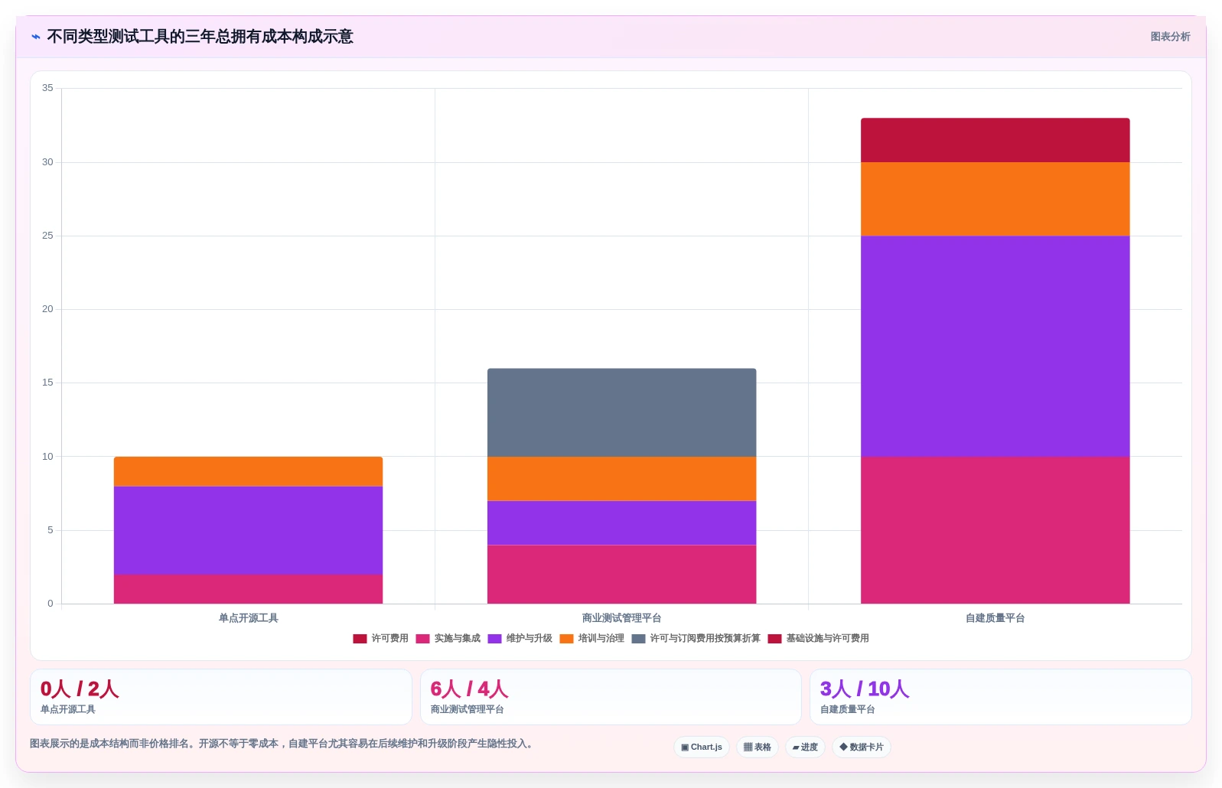Click the 单点开源工具 x-axis label
The image size is (1222, 788).
coord(248,618)
